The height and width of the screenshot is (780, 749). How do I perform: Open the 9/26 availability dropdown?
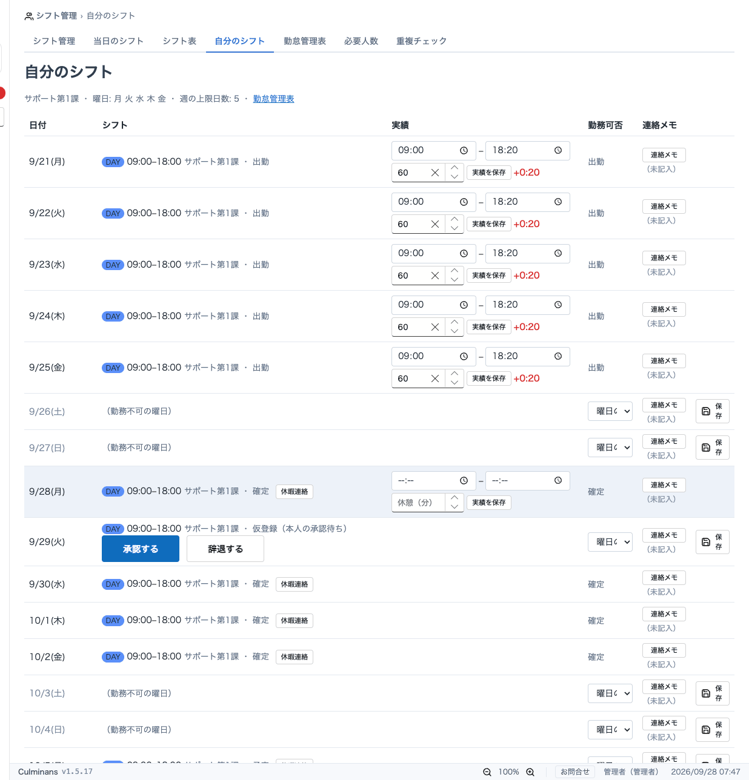click(x=610, y=411)
